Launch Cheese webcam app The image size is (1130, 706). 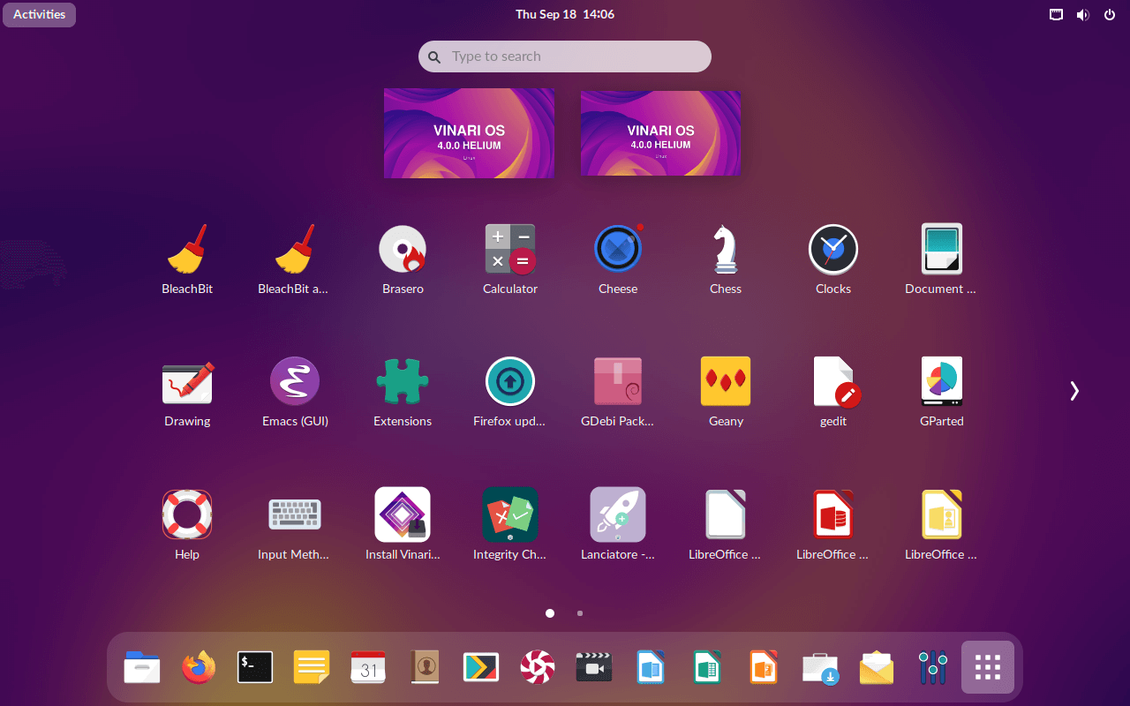click(618, 250)
